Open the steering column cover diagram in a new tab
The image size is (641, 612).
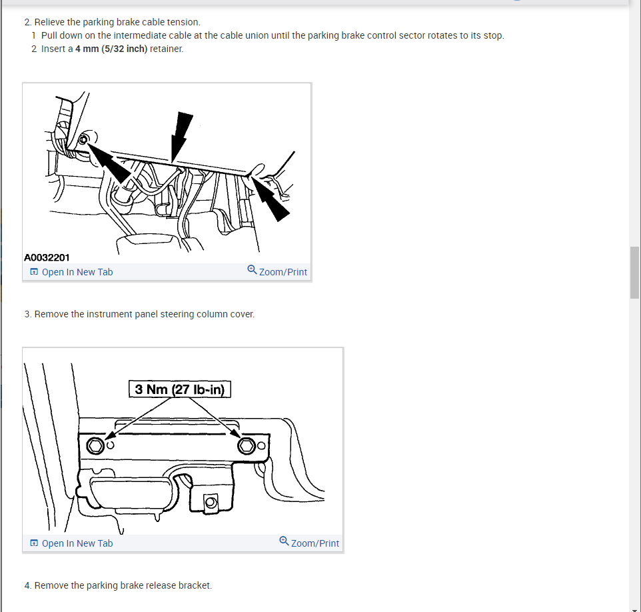click(x=71, y=543)
